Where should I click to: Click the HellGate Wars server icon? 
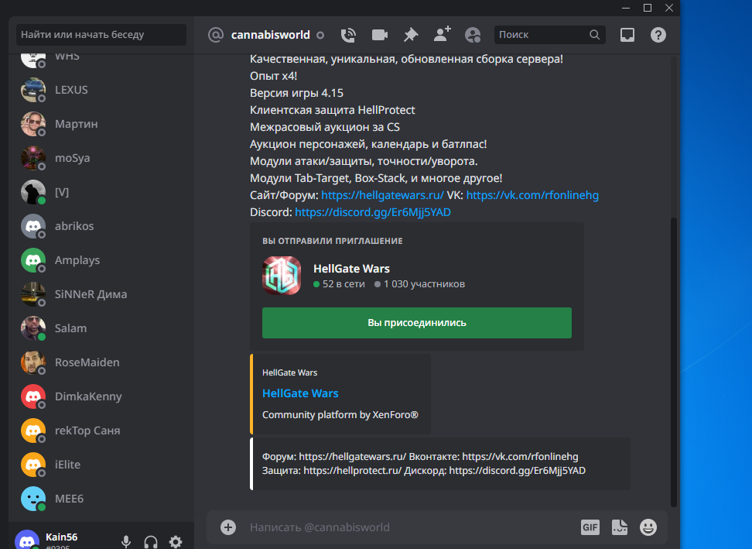click(282, 276)
